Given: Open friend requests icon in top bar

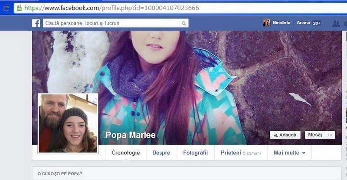Looking at the screenshot, I should (336, 23).
